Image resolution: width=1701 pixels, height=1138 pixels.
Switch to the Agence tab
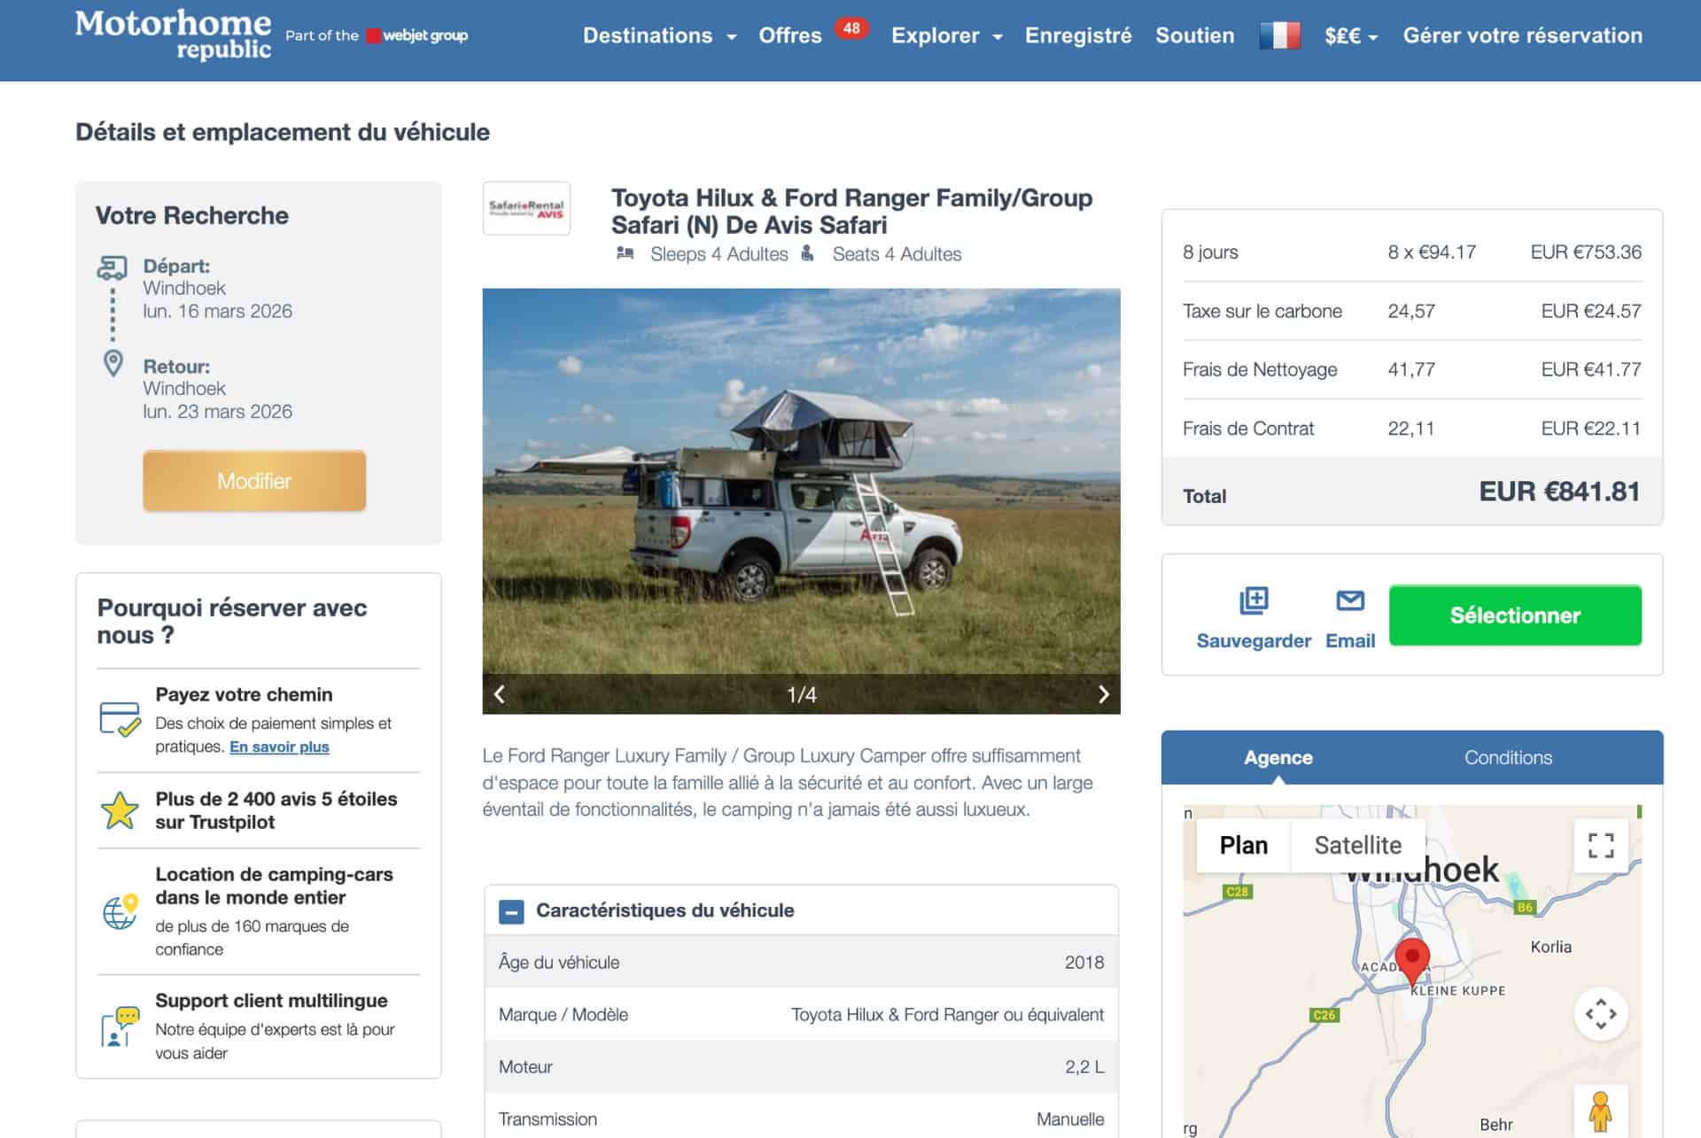click(1278, 758)
